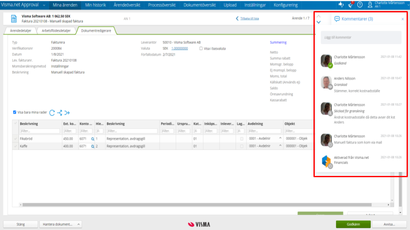Open the Konfigurering menu

[x=286, y=5]
